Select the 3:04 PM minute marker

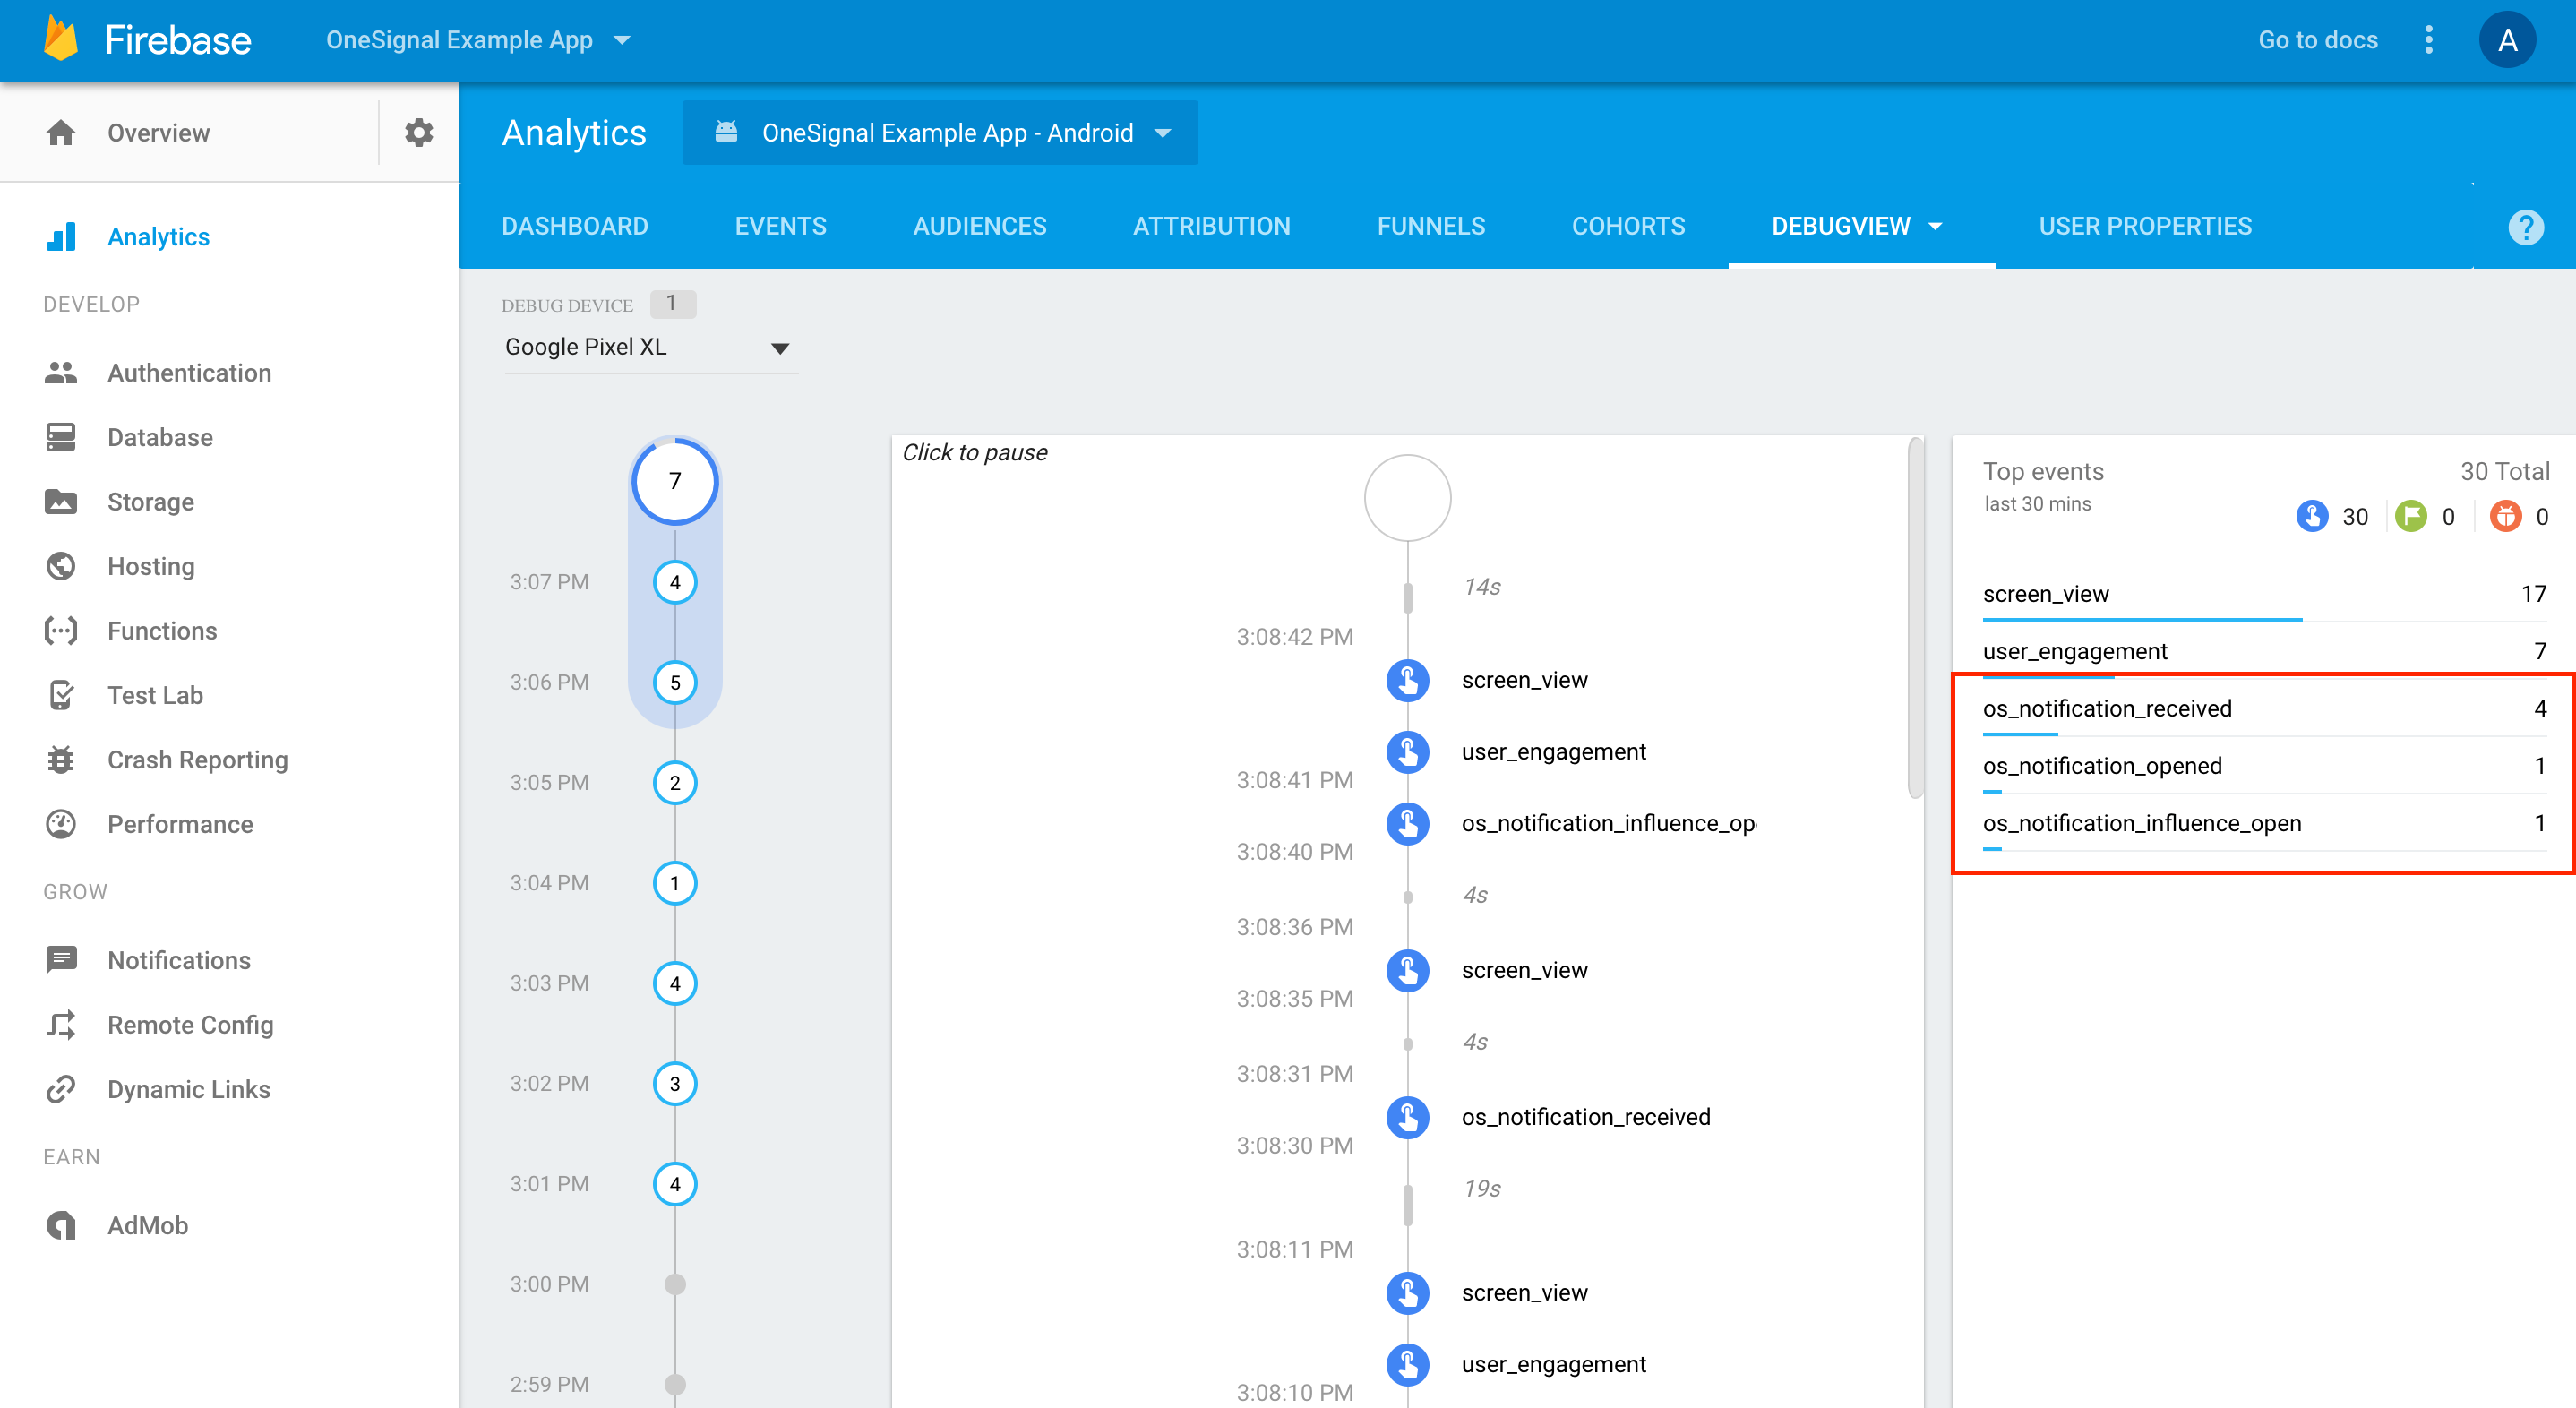(x=675, y=883)
